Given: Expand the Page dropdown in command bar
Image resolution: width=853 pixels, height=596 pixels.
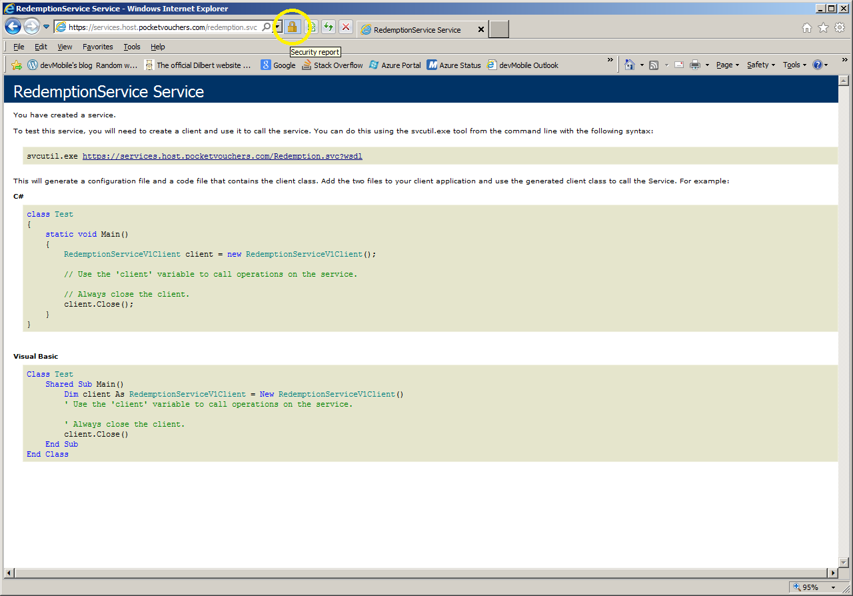Looking at the screenshot, I should [727, 65].
